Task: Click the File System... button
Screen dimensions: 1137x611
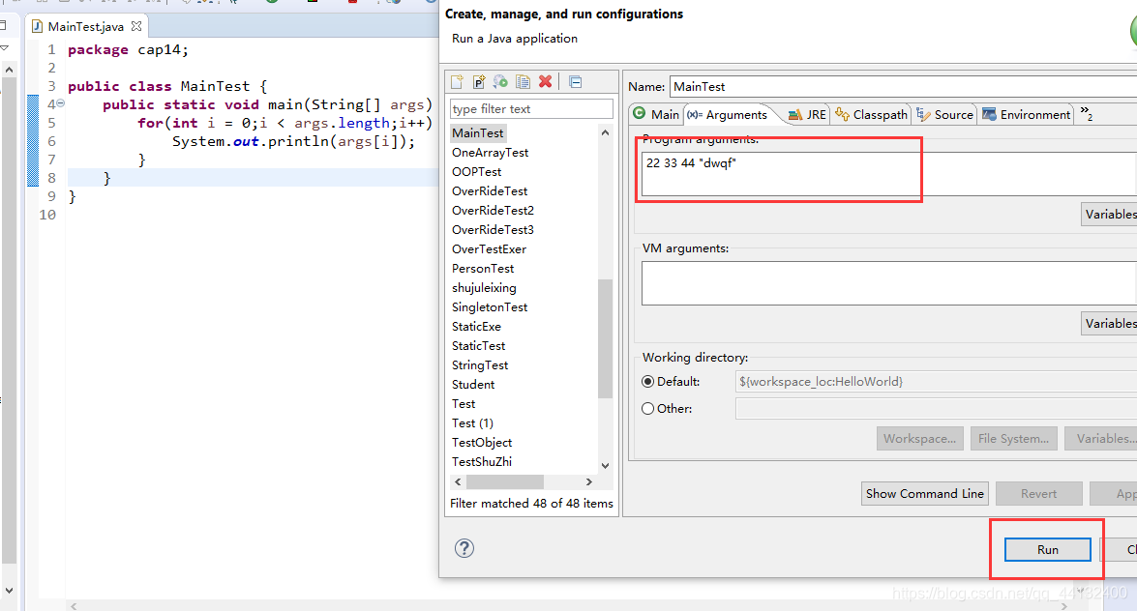Action: click(1014, 439)
